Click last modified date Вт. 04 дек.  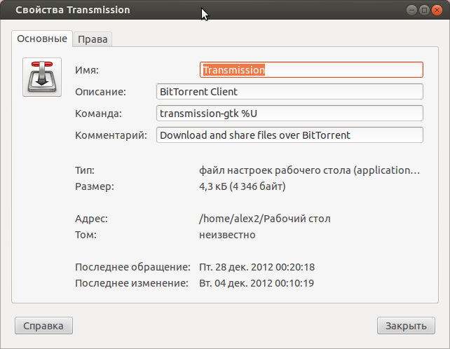point(257,283)
